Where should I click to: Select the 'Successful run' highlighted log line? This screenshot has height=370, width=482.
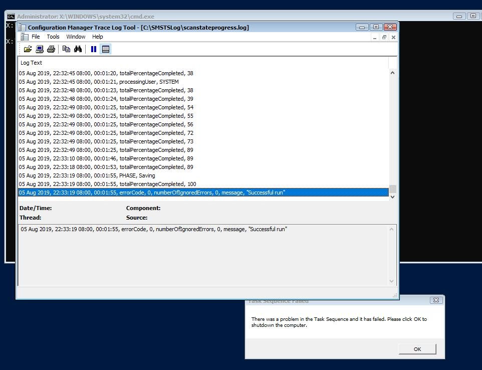click(203, 193)
